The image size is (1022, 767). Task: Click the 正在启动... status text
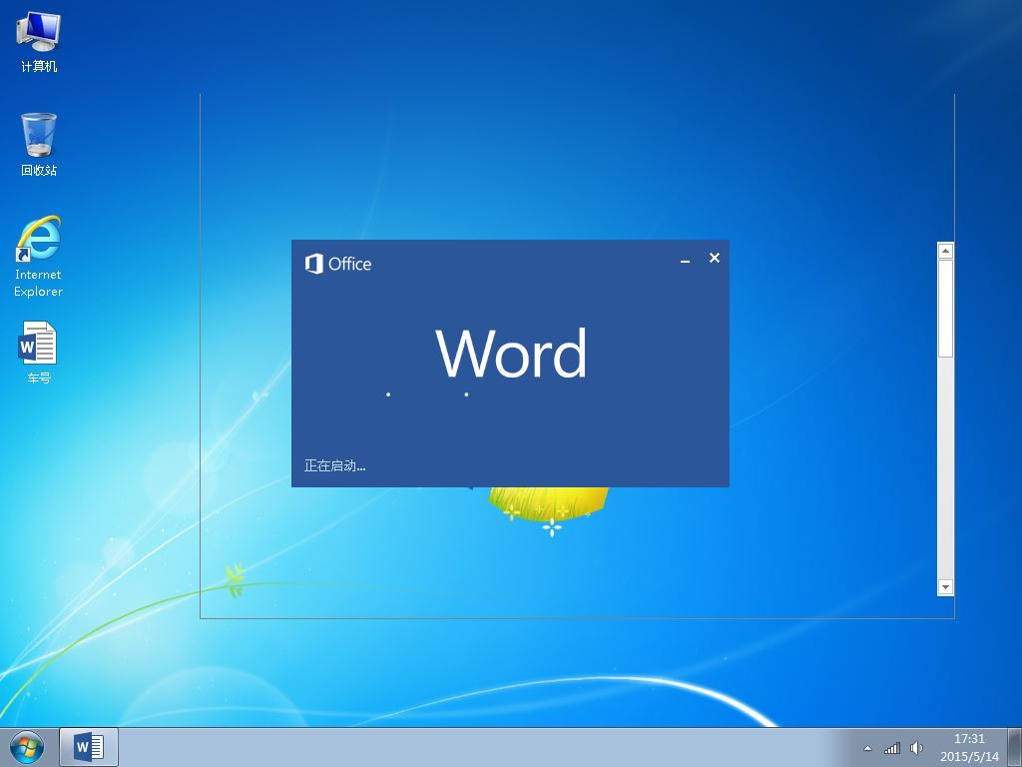(334, 465)
